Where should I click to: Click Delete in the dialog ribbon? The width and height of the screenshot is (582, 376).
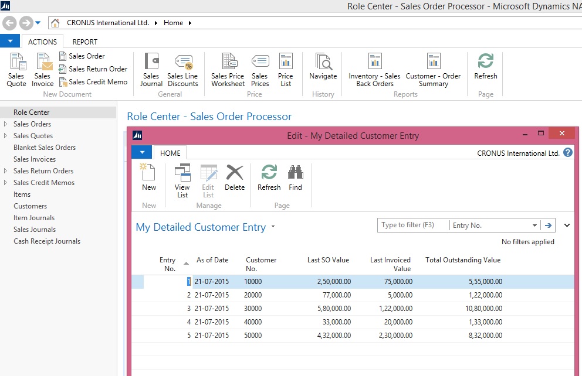tap(235, 177)
